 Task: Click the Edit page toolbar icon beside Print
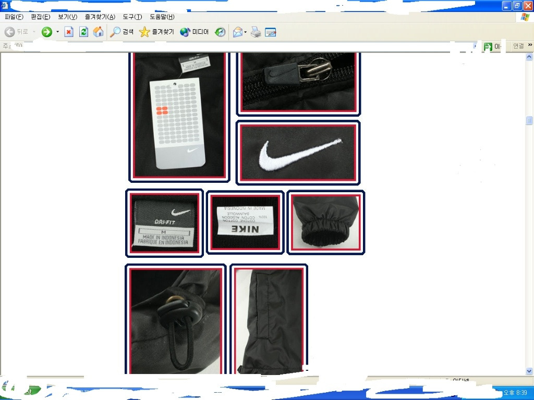tap(271, 32)
